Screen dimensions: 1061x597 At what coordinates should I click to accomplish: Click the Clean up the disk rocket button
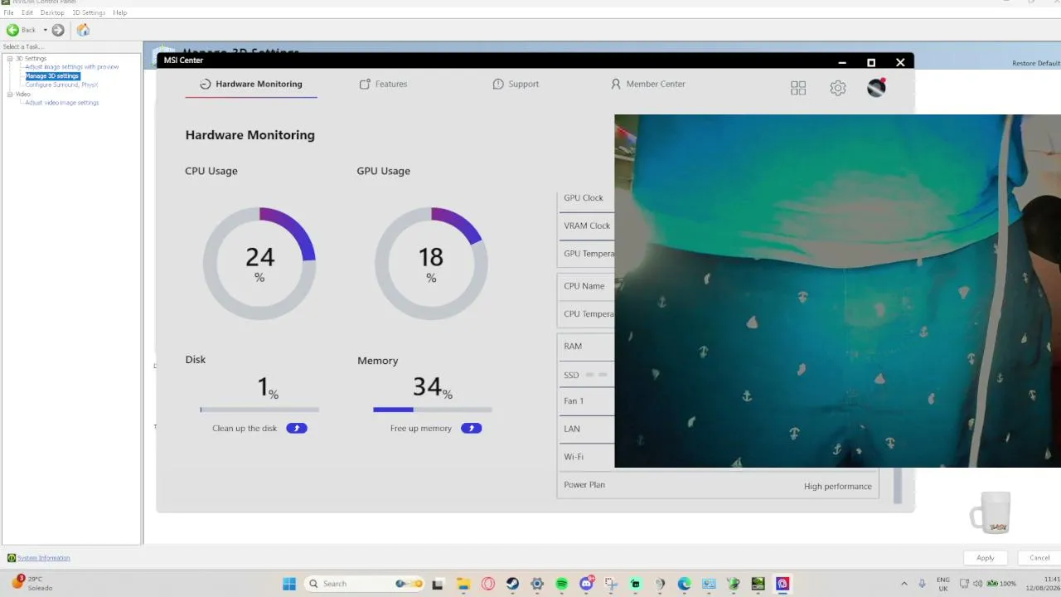tap(297, 428)
